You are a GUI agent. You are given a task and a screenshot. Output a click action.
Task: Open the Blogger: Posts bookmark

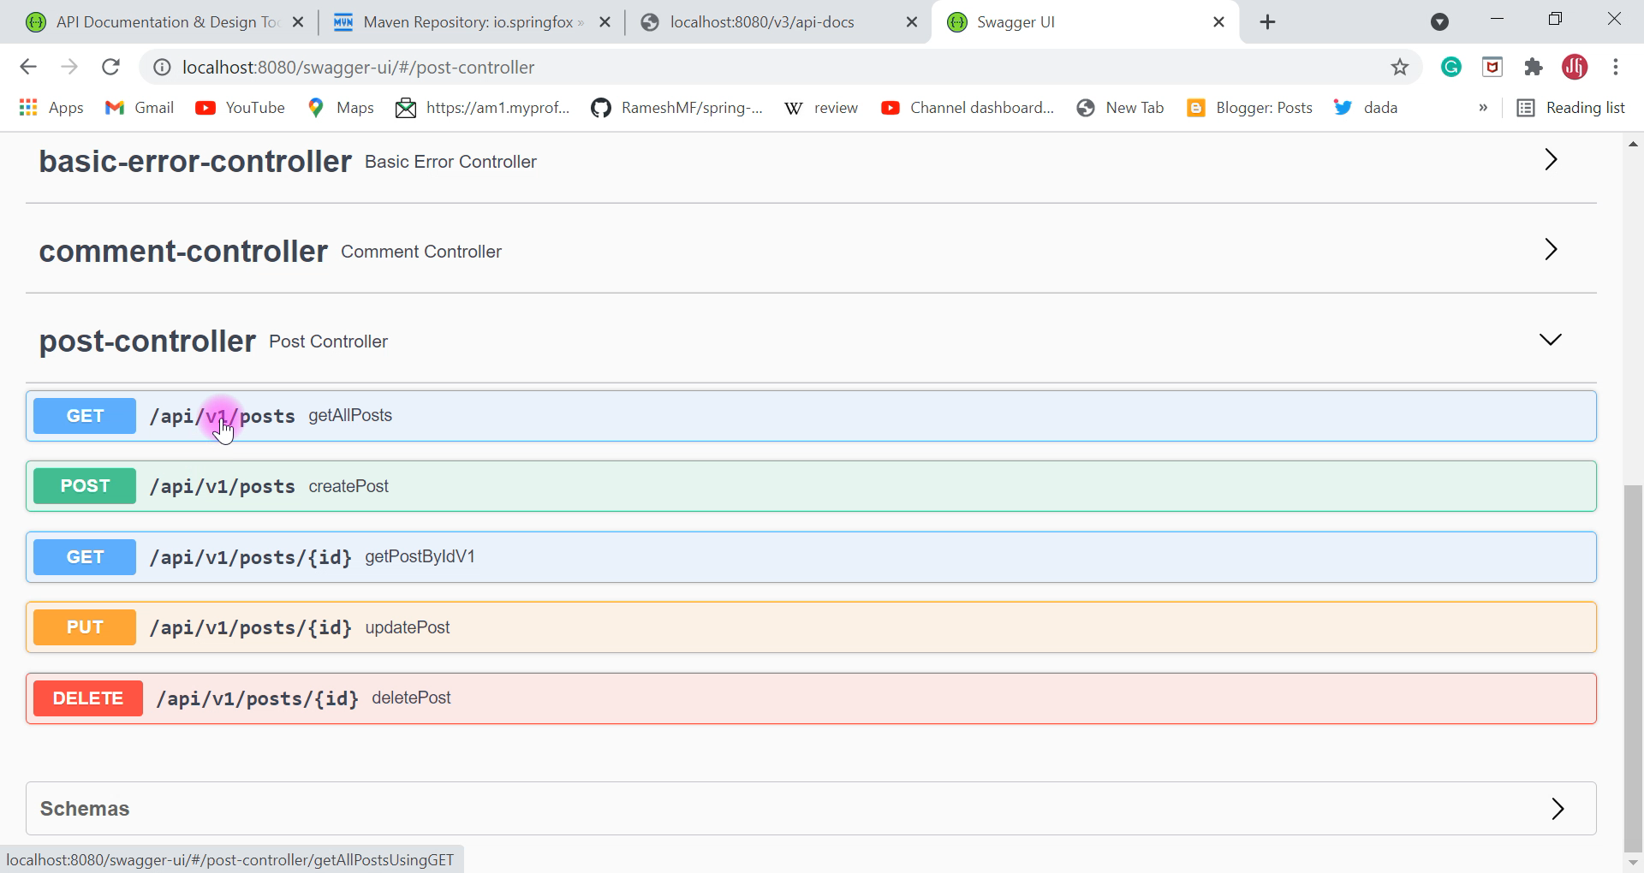pos(1249,108)
